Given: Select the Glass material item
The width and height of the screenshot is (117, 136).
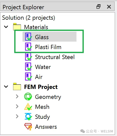Looking at the screenshot, I should tap(49, 37).
